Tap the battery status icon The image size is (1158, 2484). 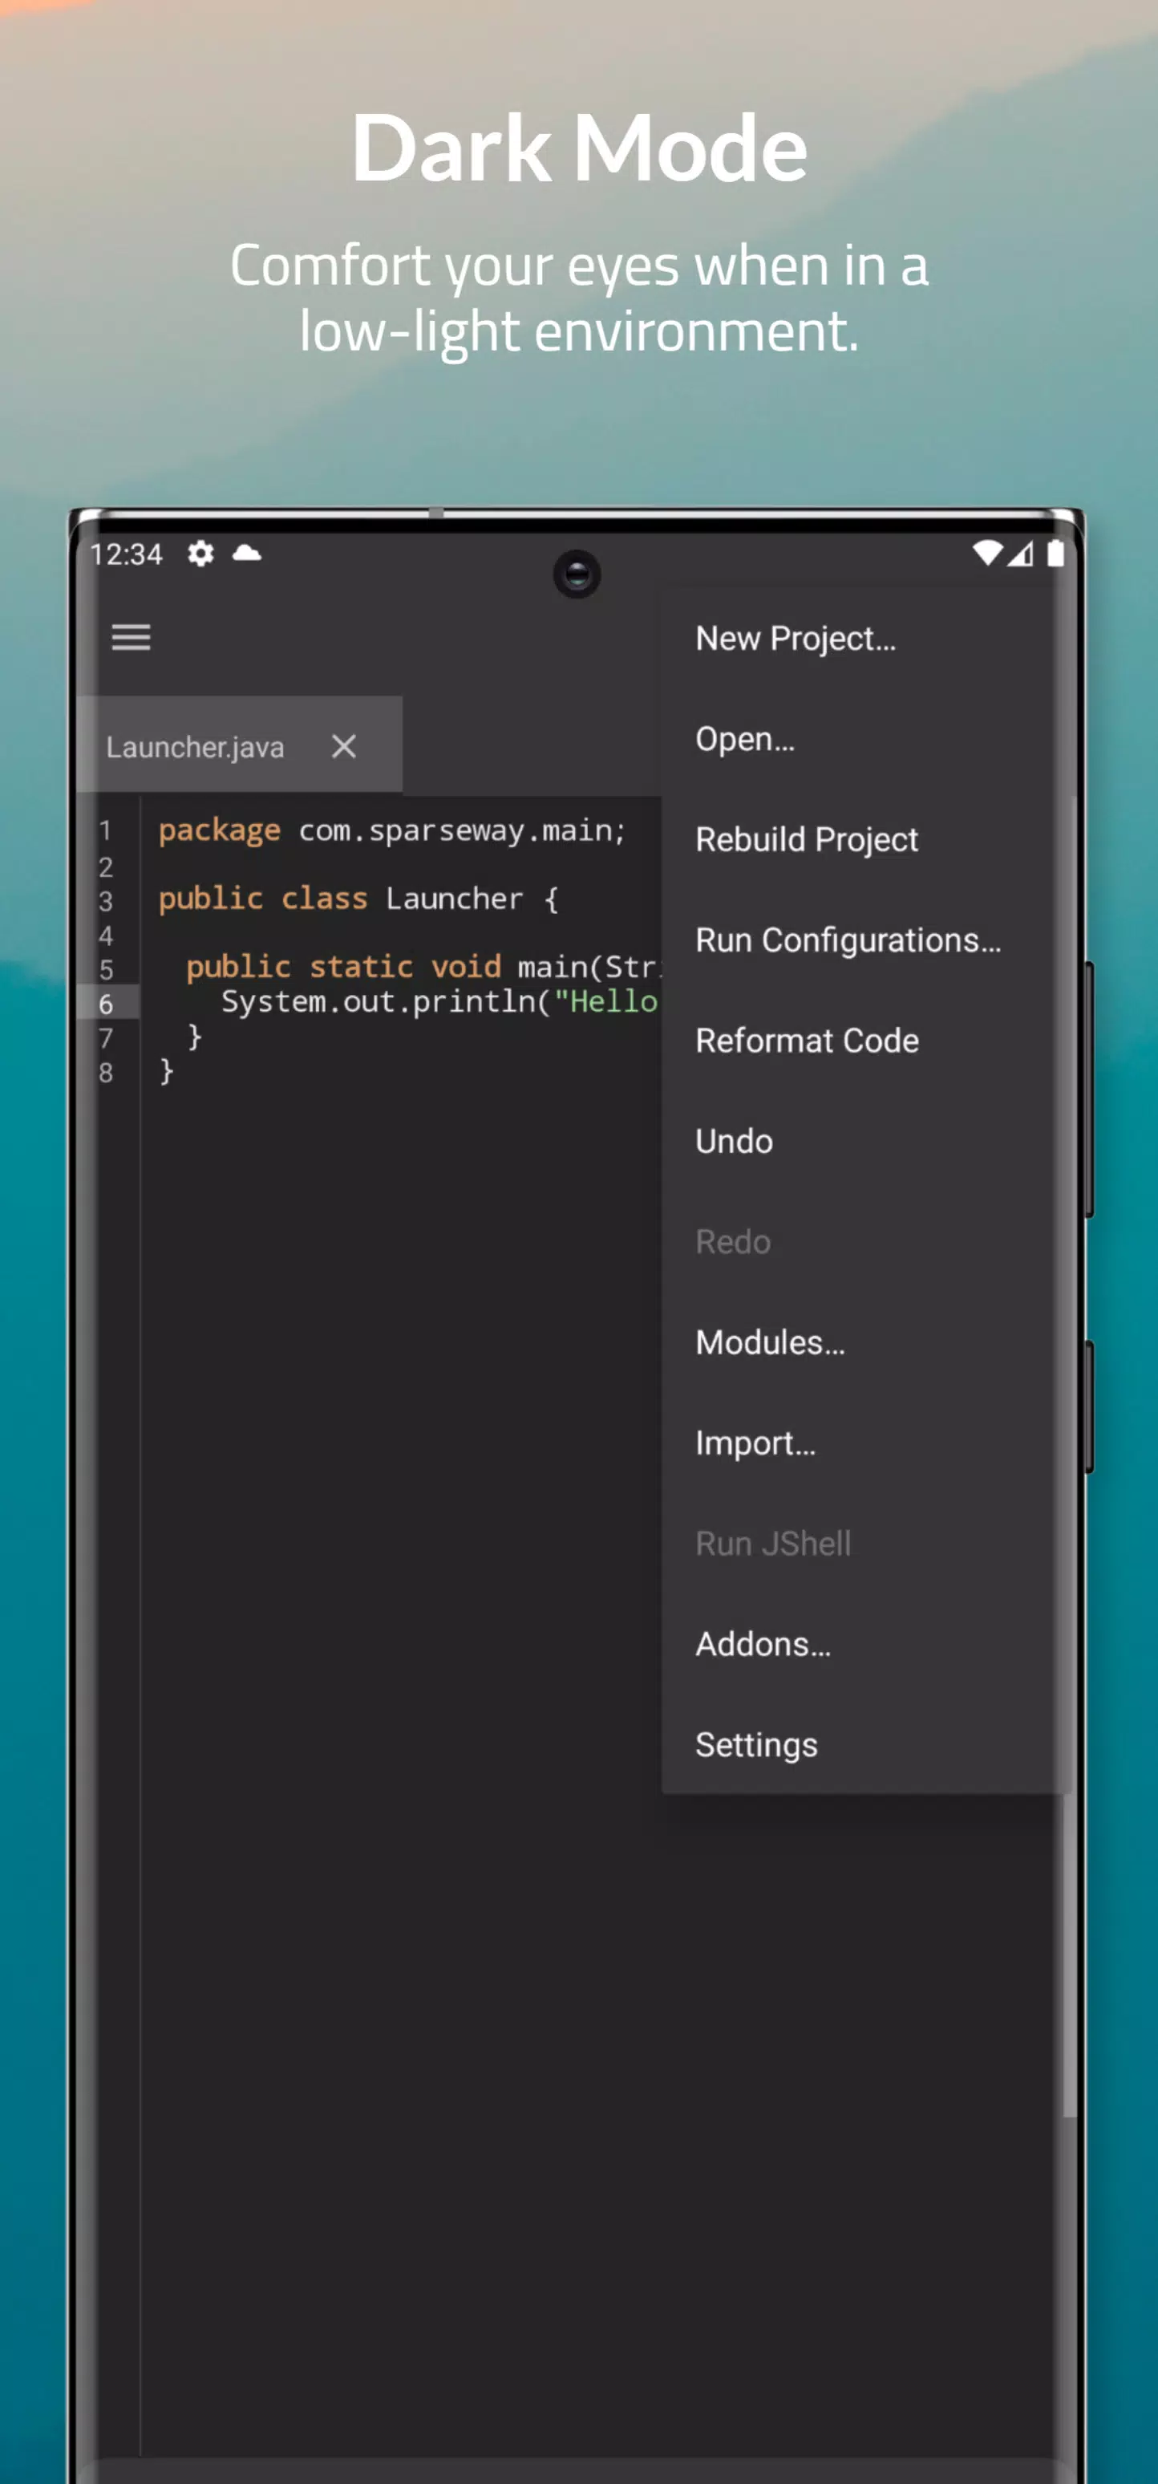point(1056,553)
